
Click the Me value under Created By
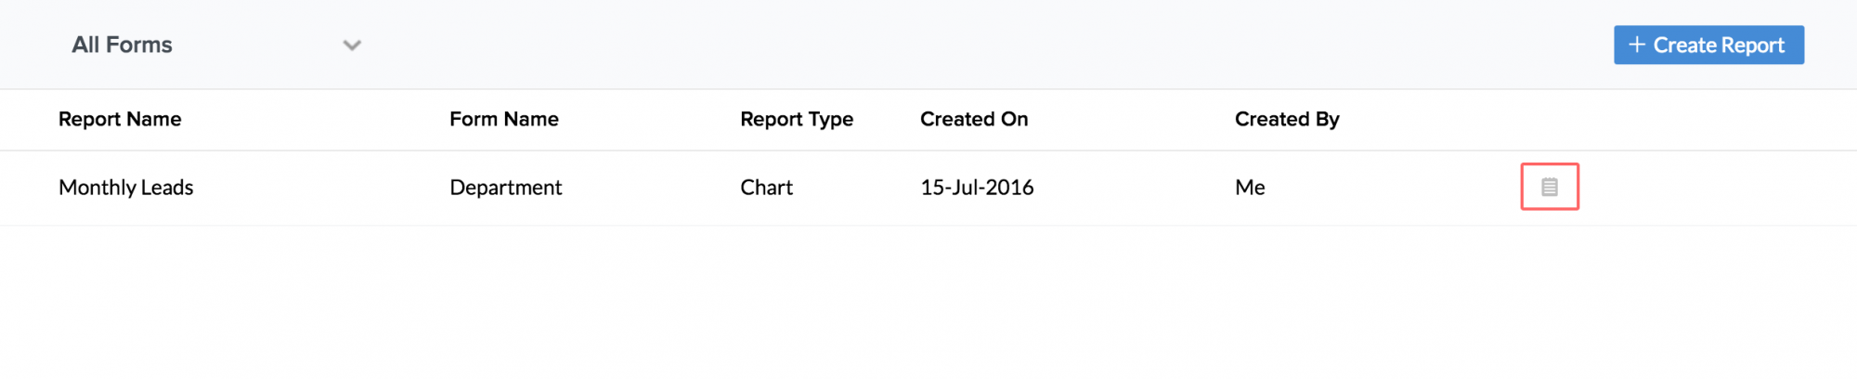coord(1250,188)
